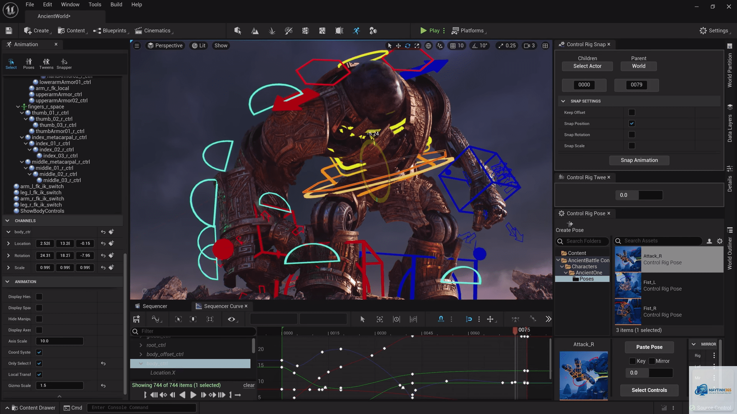This screenshot has width=737, height=414.
Task: Click the Axis Scale 10.0 slider field
Action: coord(59,341)
